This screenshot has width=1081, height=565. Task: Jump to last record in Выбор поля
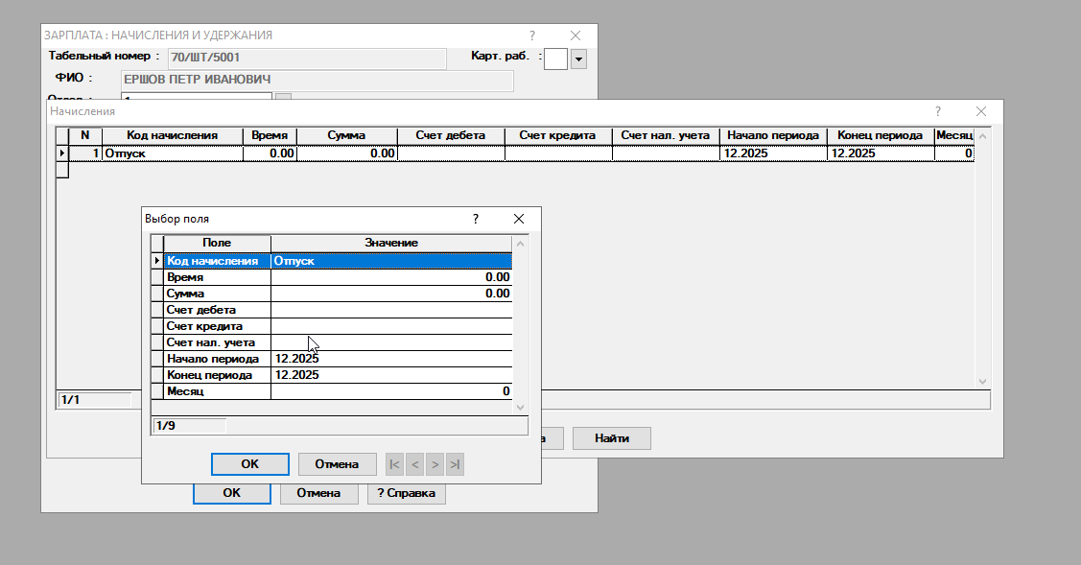[x=455, y=464]
